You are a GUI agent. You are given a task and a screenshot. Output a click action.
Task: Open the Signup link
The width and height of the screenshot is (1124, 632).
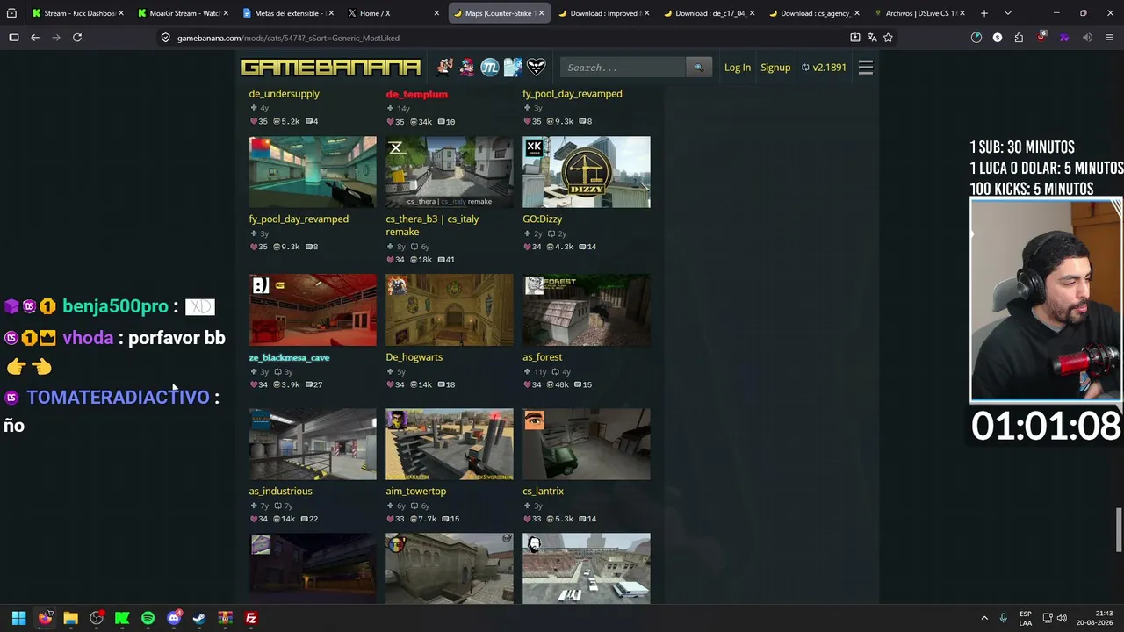tap(775, 68)
